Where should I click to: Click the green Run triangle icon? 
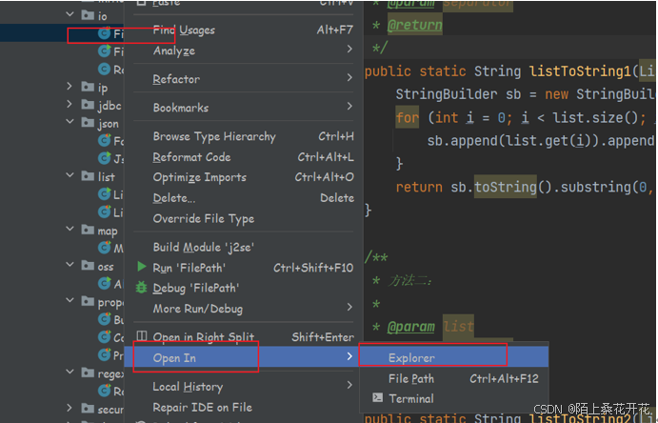point(142,267)
